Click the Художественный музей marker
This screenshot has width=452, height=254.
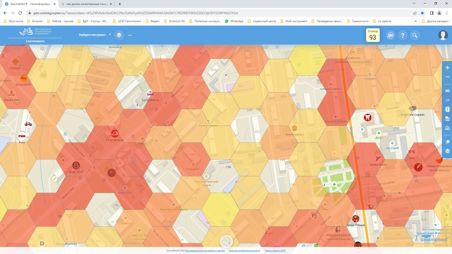coord(206,176)
